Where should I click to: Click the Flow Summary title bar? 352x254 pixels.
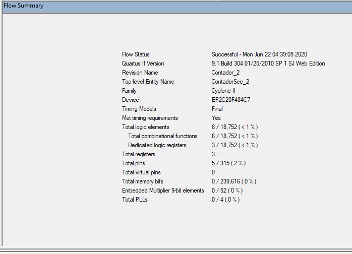click(175, 6)
